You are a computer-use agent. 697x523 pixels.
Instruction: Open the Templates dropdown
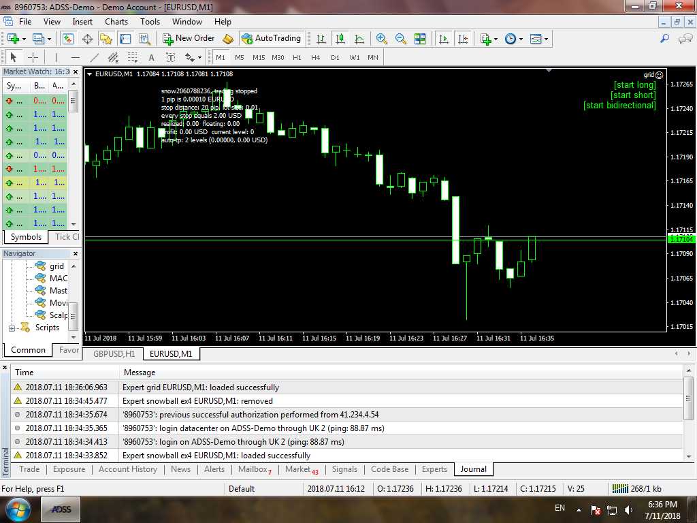[x=539, y=39]
